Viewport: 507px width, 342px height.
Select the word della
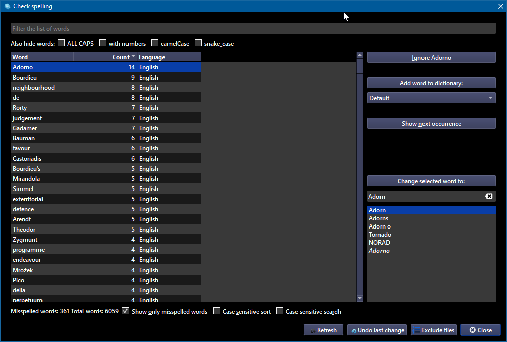[x=106, y=290]
